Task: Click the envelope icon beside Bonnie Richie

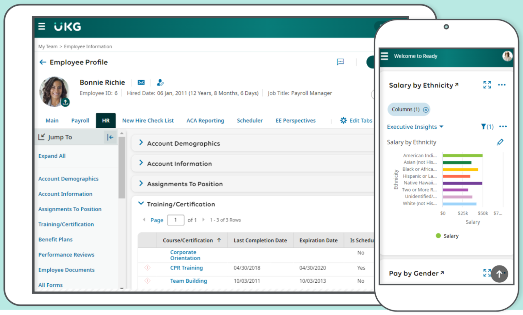Action: tap(141, 82)
